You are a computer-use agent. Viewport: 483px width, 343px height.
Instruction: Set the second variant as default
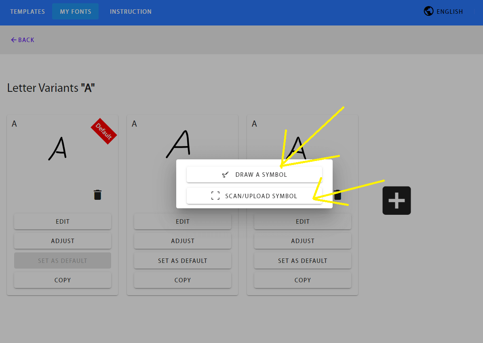183,261
